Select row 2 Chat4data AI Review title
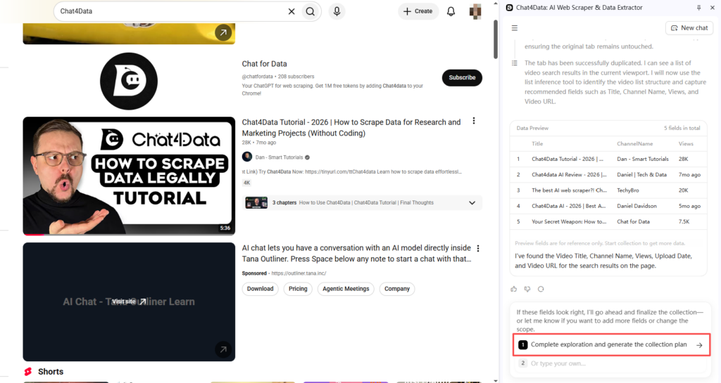The image size is (721, 383). pos(569,175)
